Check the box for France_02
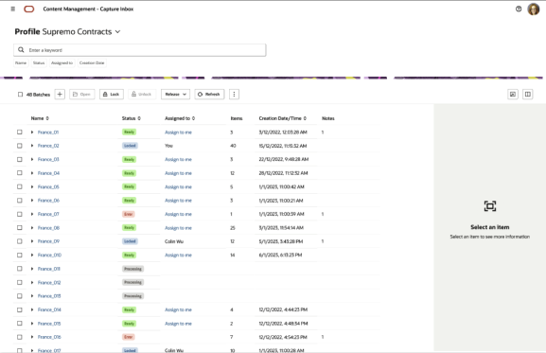Image resolution: width=546 pixels, height=353 pixels. pos(20,146)
